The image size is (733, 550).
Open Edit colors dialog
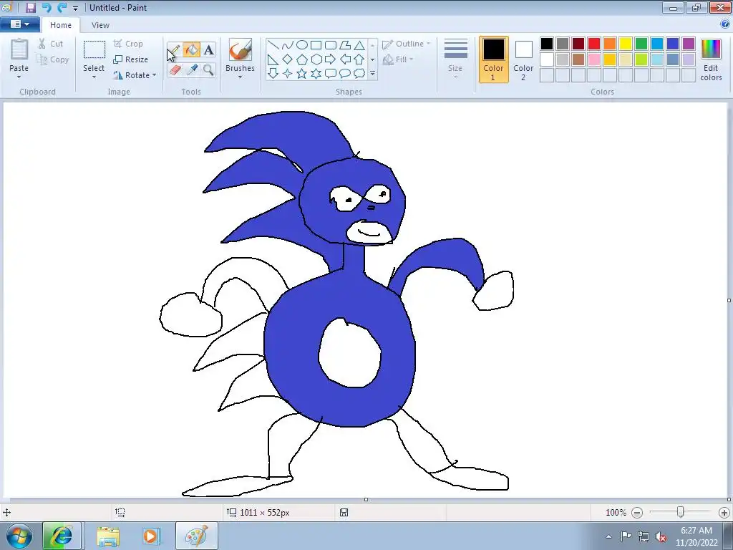[x=711, y=60]
